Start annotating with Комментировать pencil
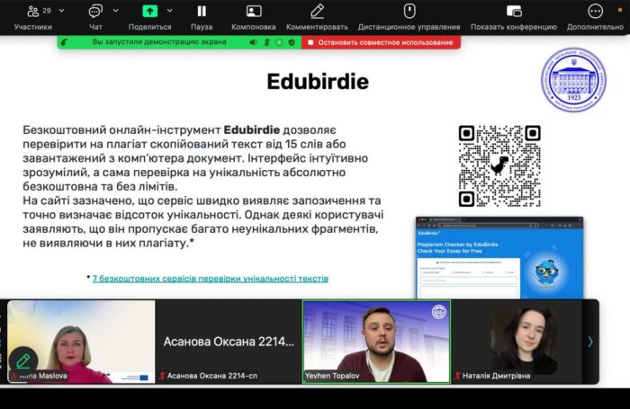Image resolution: width=630 pixels, height=409 pixels. 317,12
